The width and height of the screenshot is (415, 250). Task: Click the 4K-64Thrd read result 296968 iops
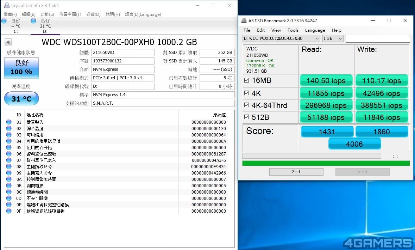[326, 105]
